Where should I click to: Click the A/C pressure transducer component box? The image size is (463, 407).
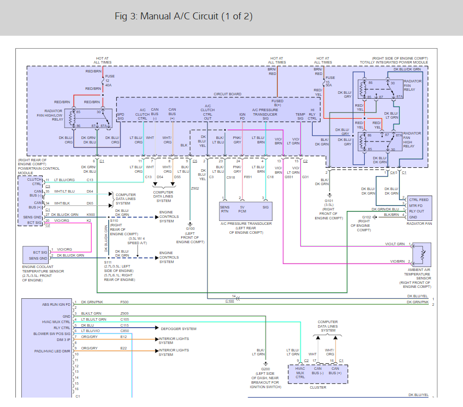pos(246,211)
